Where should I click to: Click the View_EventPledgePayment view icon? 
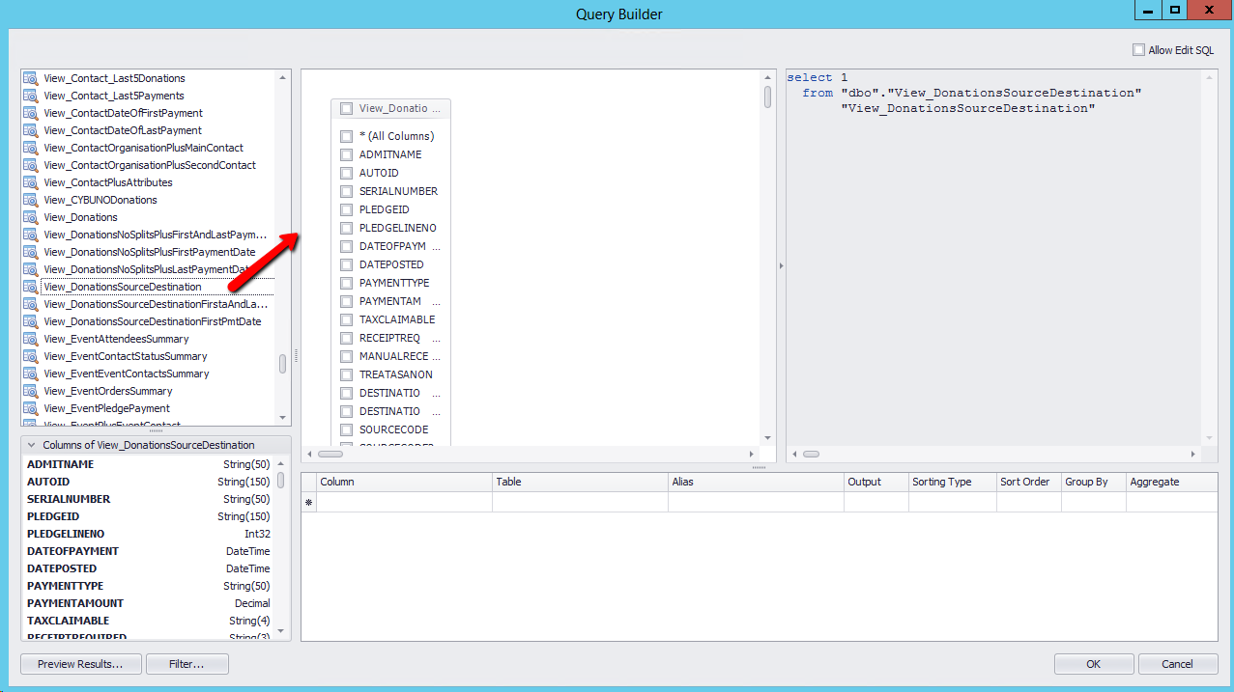pyautogui.click(x=30, y=408)
